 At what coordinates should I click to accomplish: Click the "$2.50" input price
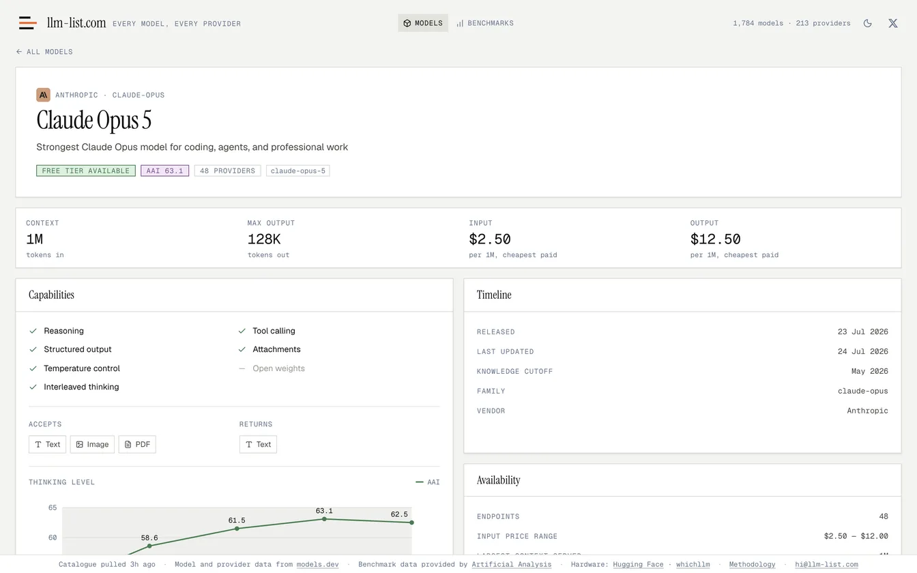coord(490,239)
